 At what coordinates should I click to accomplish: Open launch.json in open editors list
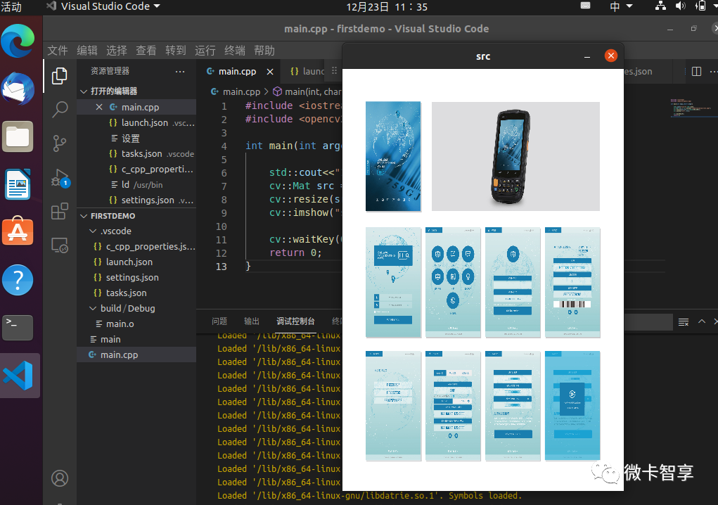click(x=136, y=122)
